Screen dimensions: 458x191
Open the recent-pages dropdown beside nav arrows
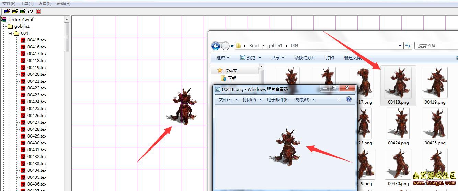(232, 46)
